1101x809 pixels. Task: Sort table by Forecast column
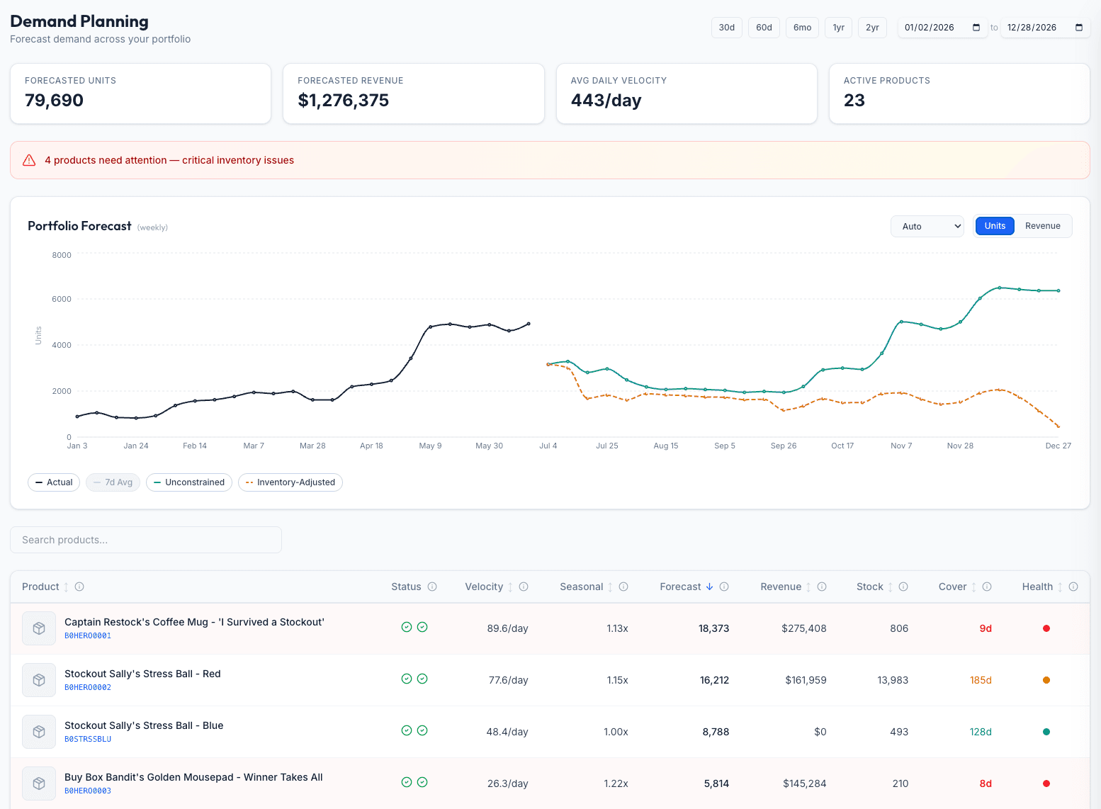pyautogui.click(x=687, y=587)
